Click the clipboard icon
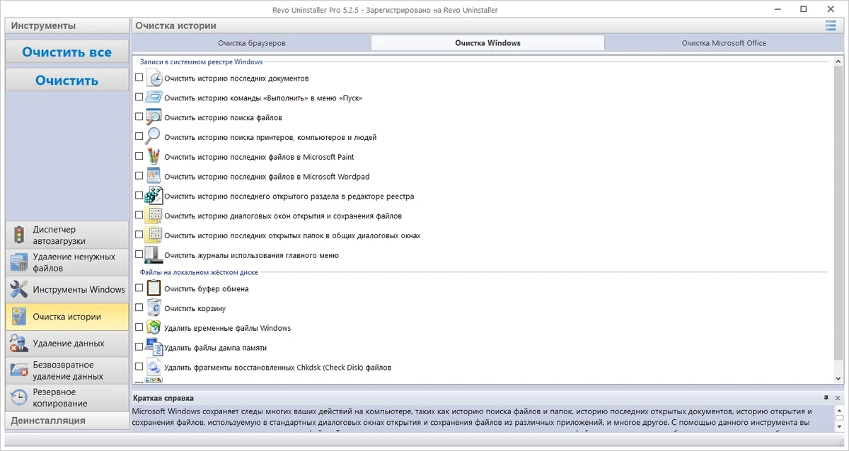Screen dimensions: 849x451 [154, 288]
